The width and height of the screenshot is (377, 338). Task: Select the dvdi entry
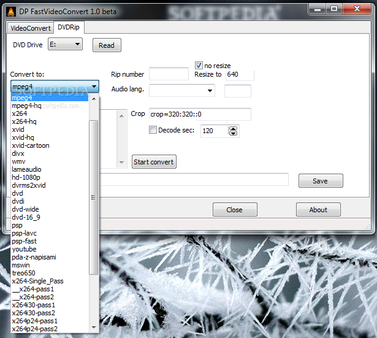50,201
